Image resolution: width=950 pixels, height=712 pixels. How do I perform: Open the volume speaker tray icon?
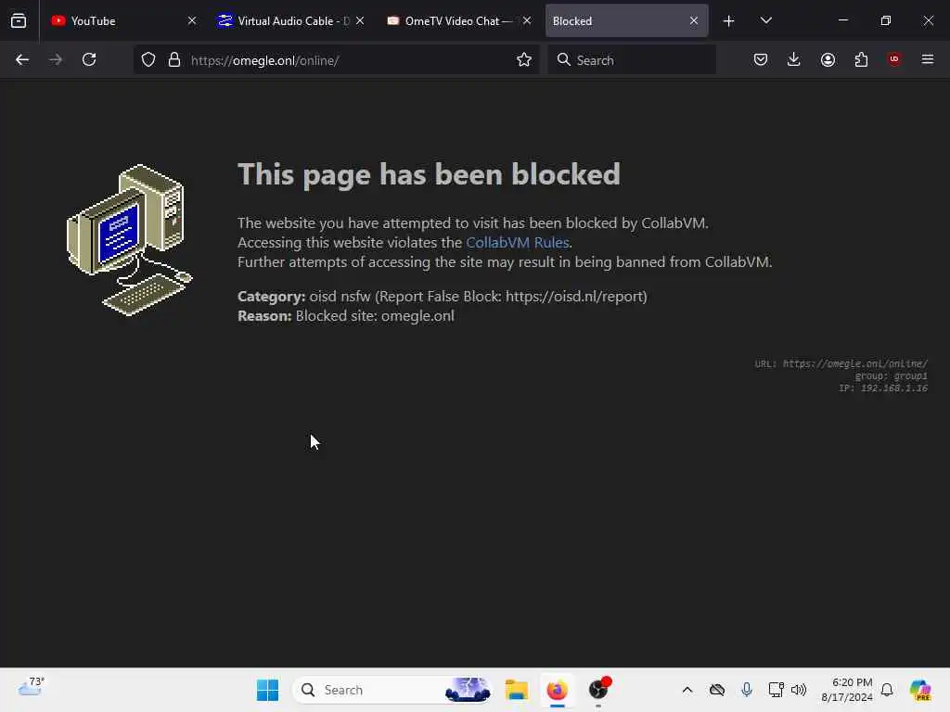[x=799, y=690]
